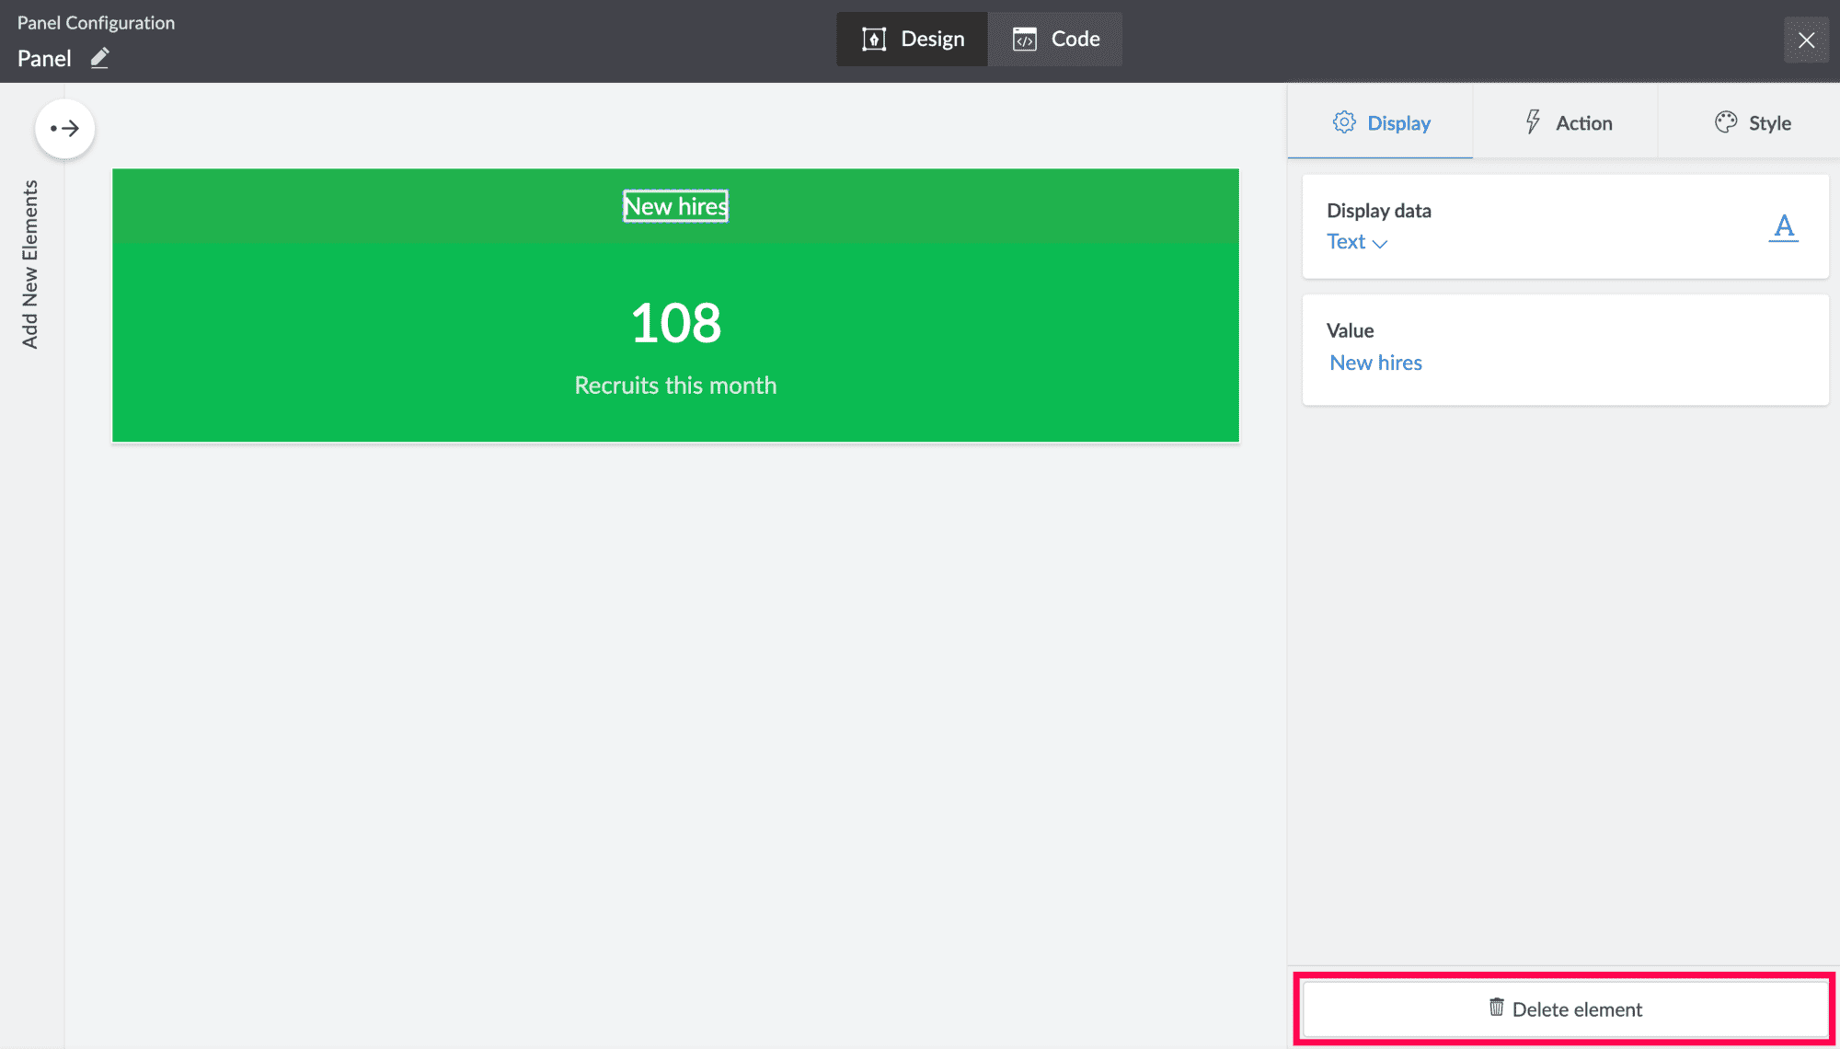Click the trash icon in Delete element

pyautogui.click(x=1497, y=1008)
